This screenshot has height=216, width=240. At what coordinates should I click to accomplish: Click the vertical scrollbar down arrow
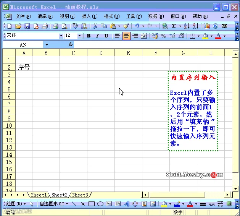click(x=235, y=189)
